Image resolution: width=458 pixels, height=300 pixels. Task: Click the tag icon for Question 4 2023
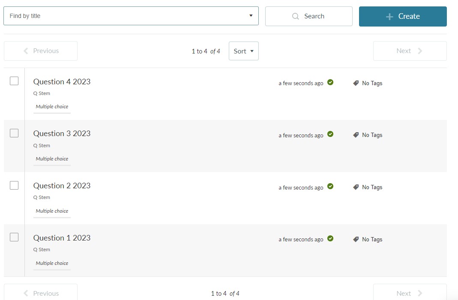point(356,83)
